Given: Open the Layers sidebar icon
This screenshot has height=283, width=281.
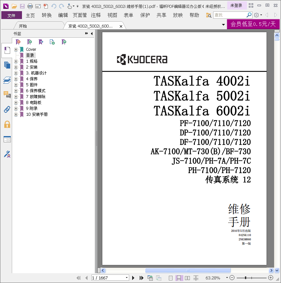Looking at the screenshot, I should [7, 80].
